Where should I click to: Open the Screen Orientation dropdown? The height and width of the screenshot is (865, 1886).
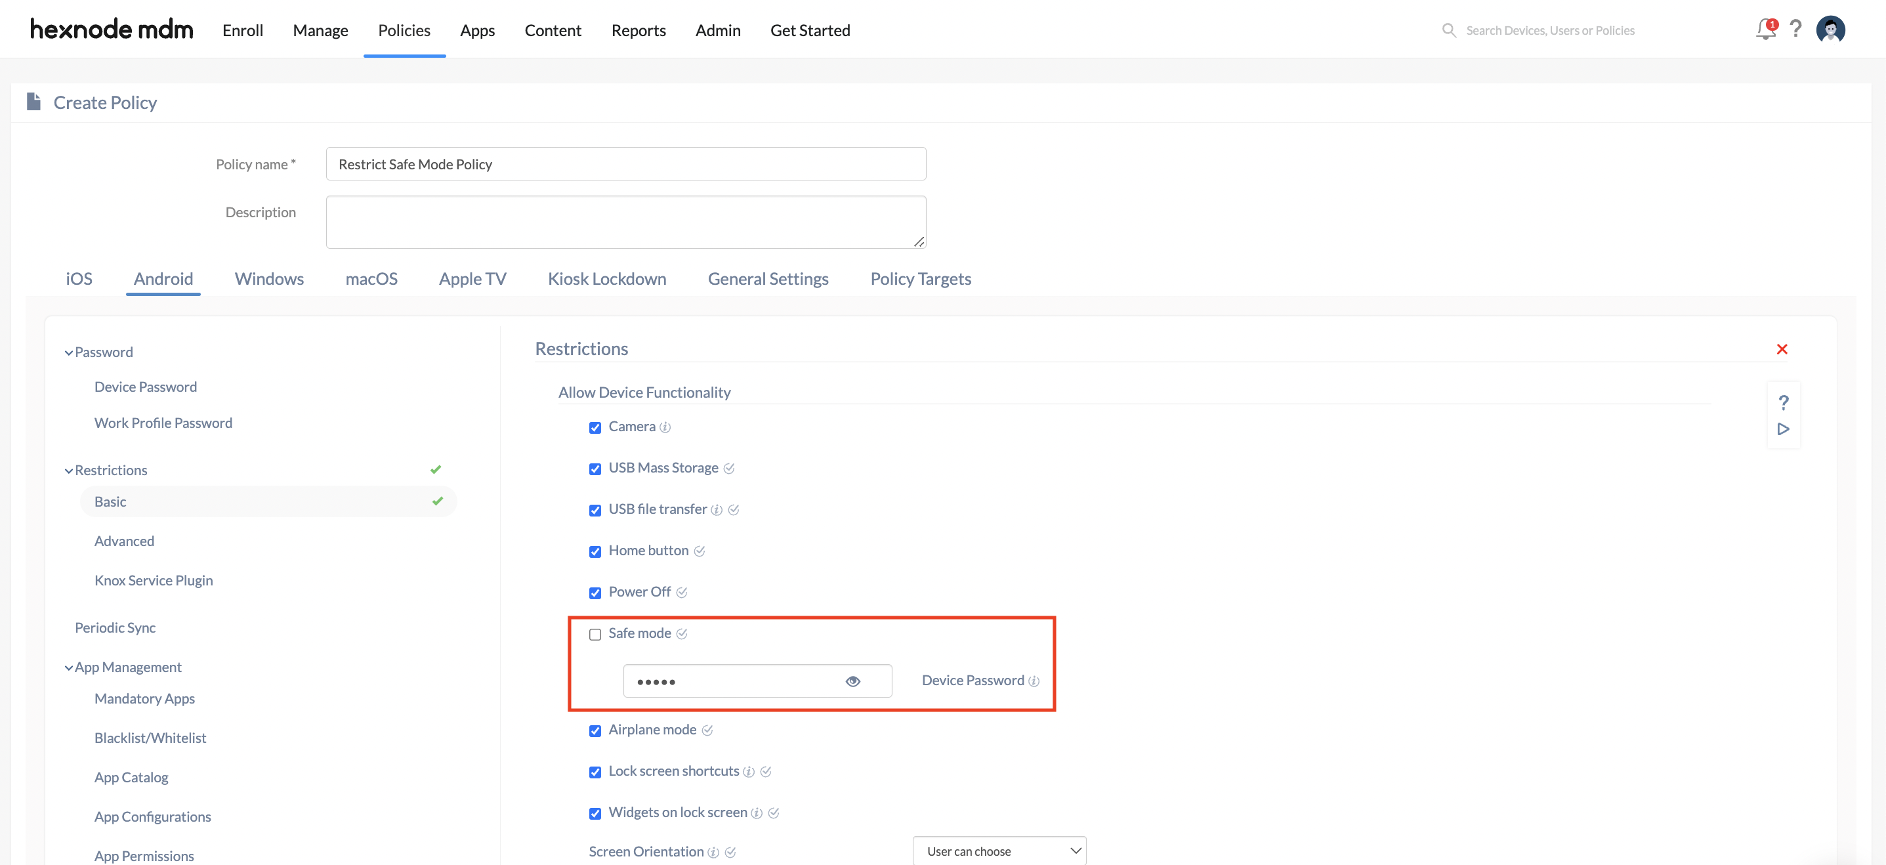999,851
